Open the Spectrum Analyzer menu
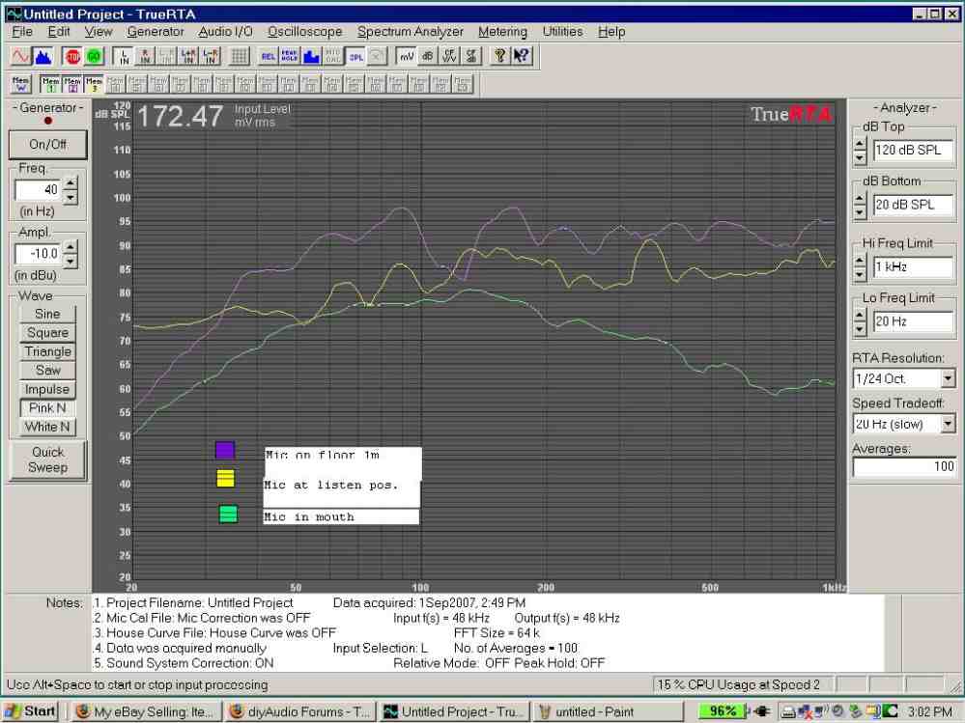This screenshot has height=723, width=965. click(x=411, y=31)
